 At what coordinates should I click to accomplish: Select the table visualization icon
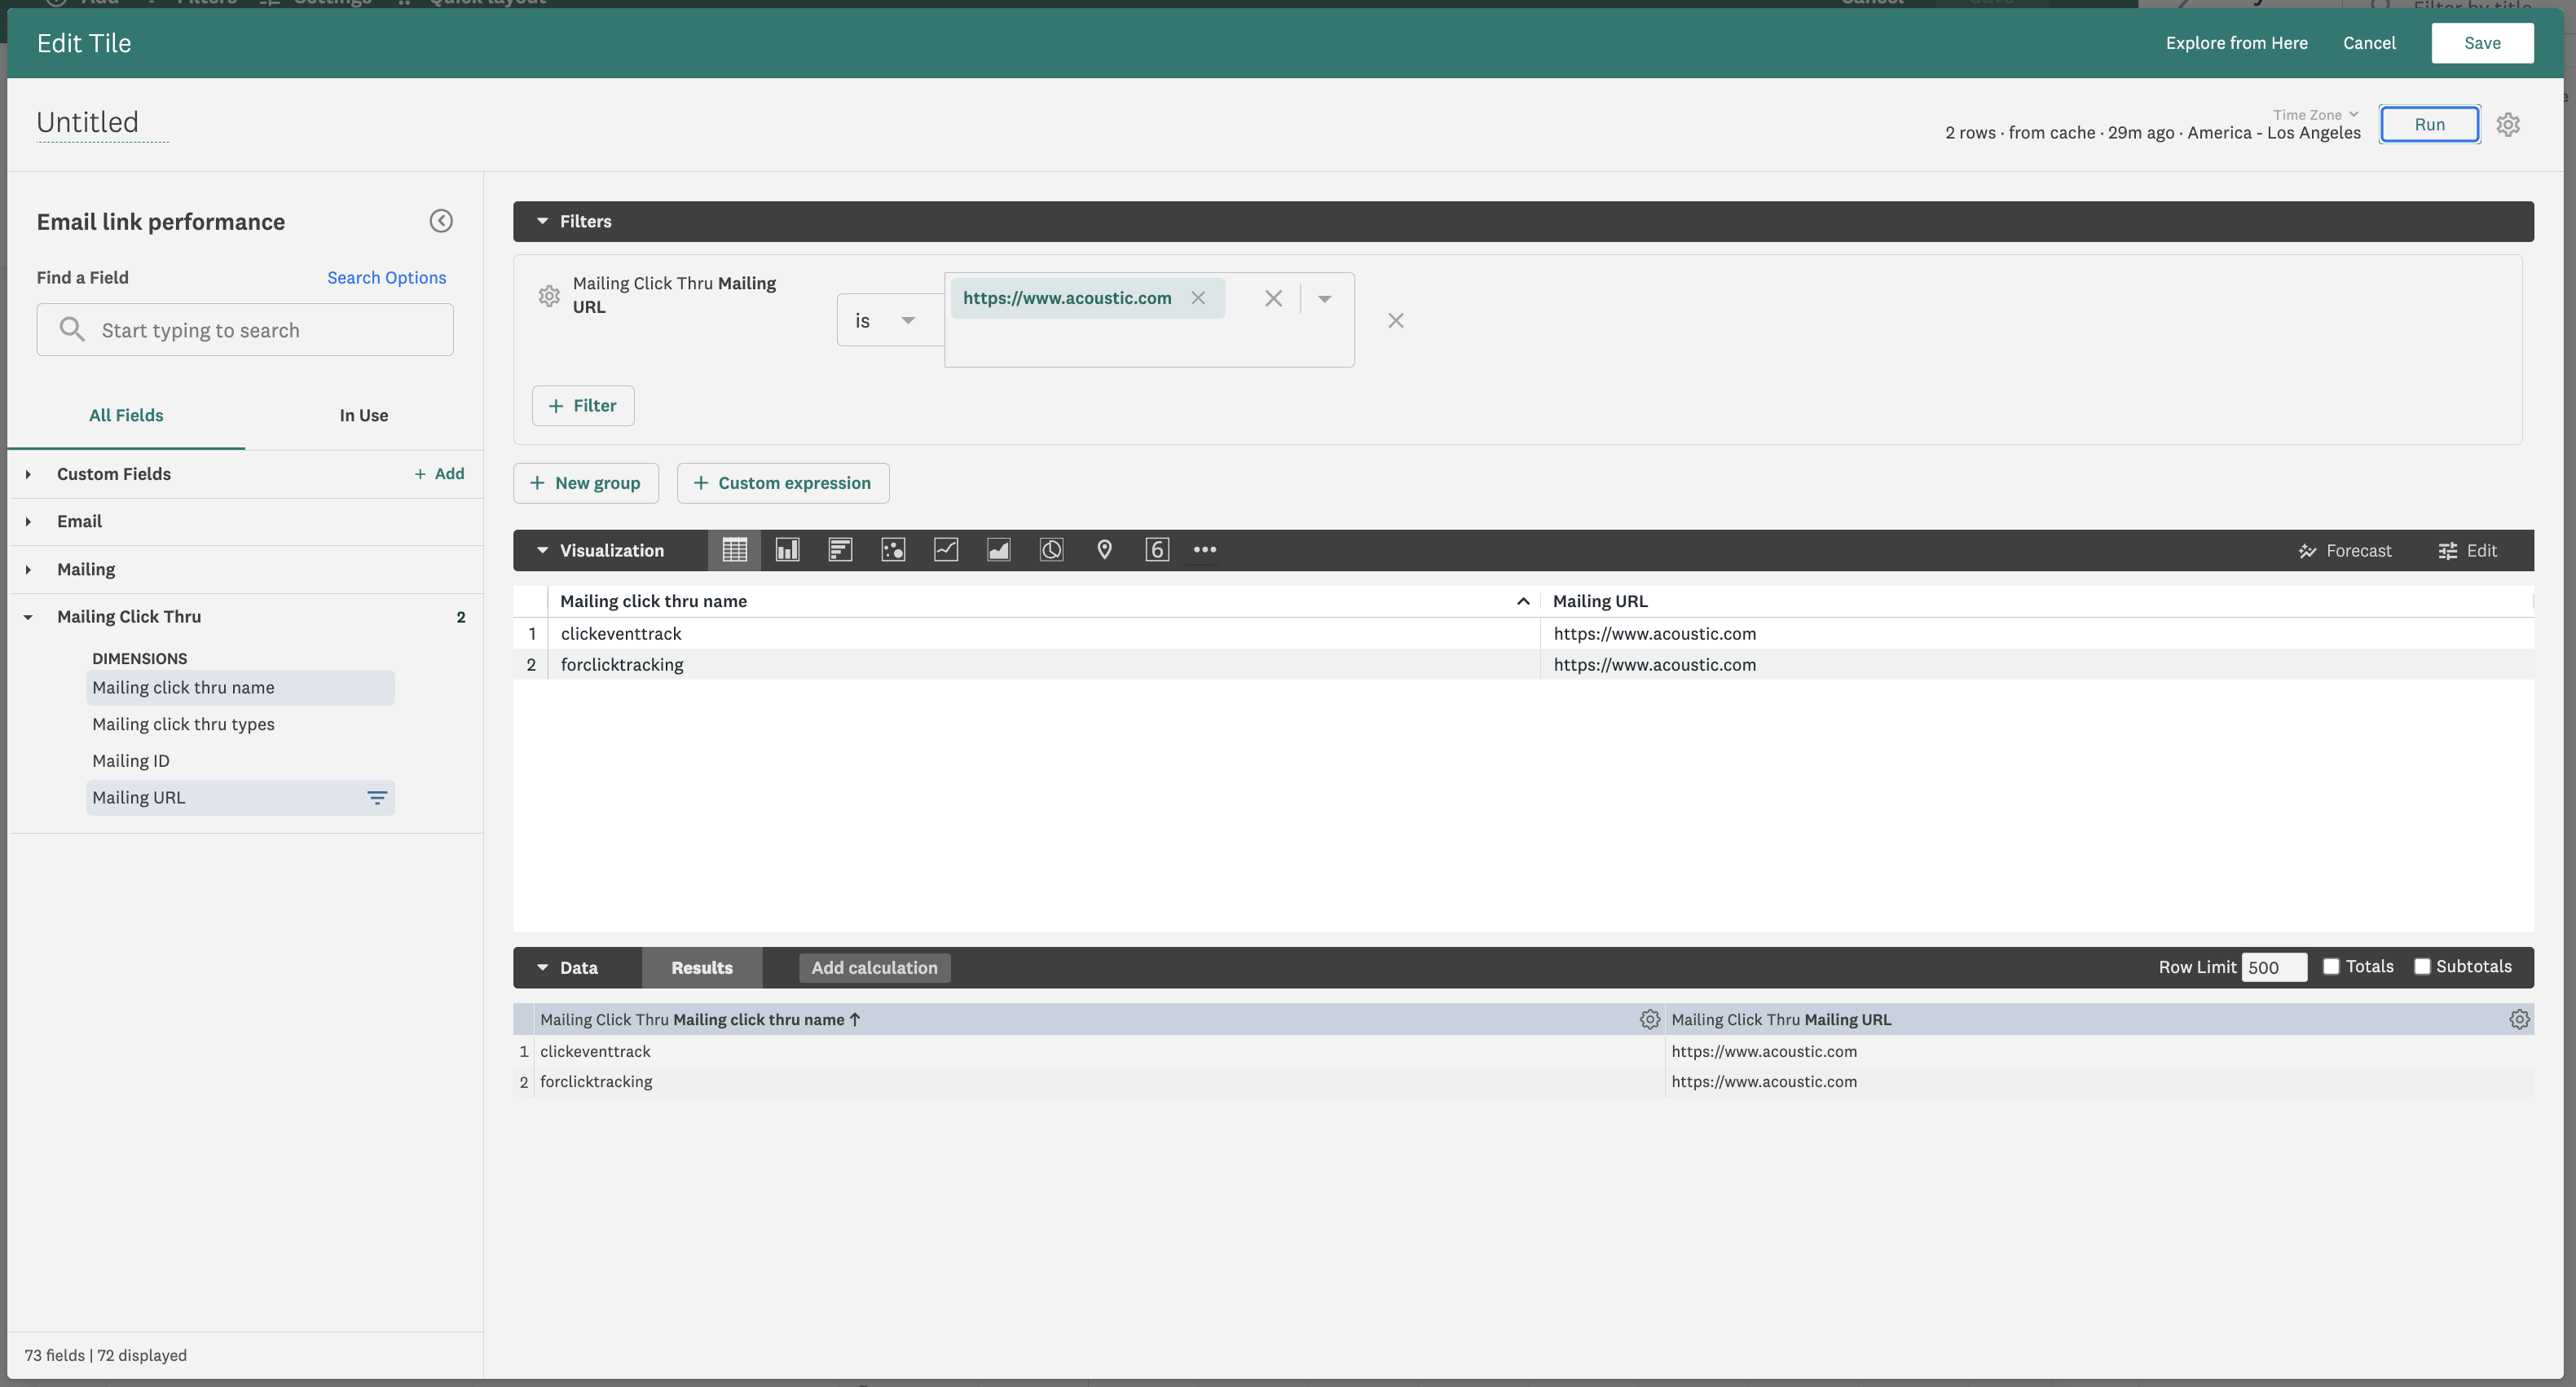click(x=734, y=550)
